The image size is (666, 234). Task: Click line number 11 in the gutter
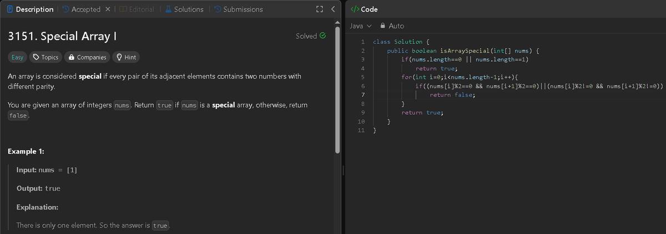pos(361,130)
